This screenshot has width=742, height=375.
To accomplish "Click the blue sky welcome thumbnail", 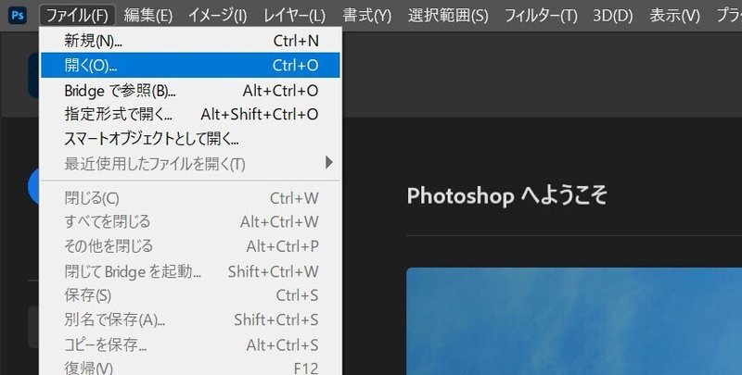I will point(574,321).
